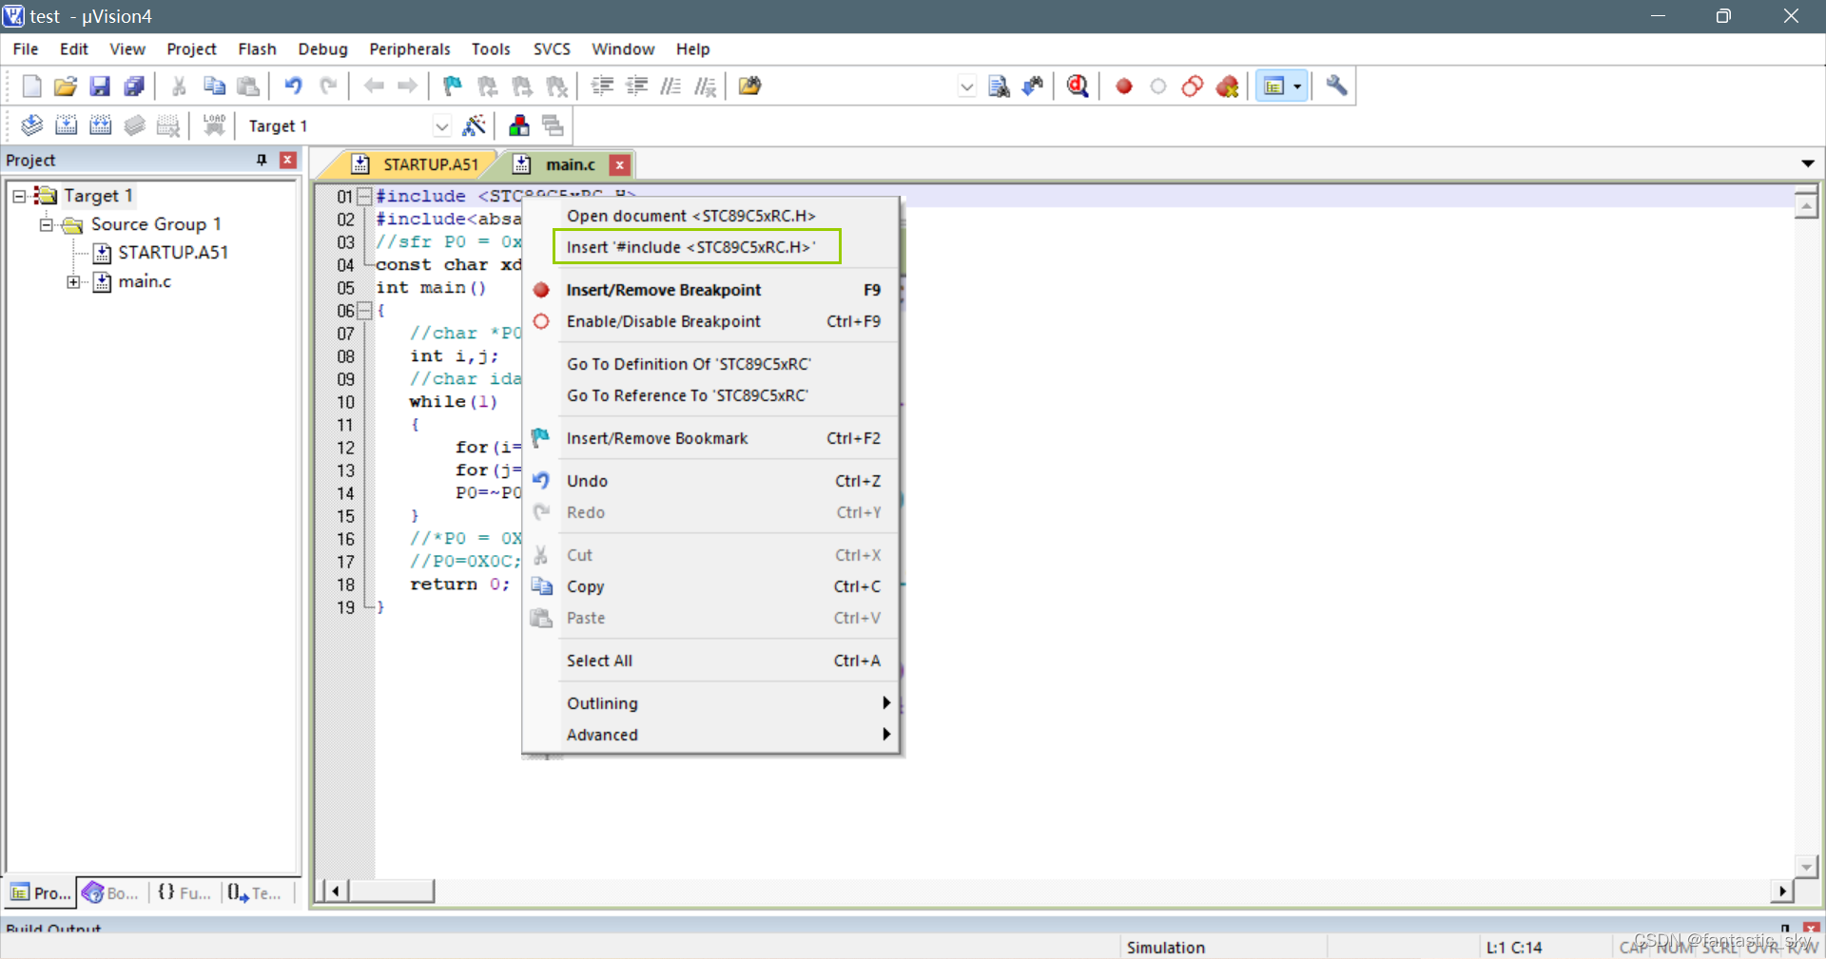Image resolution: width=1826 pixels, height=959 pixels.
Task: Collapse code fold at line 01
Action: click(363, 197)
